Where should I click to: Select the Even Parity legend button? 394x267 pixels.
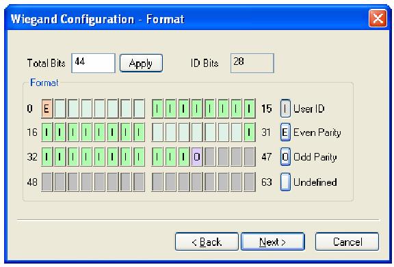pos(285,132)
